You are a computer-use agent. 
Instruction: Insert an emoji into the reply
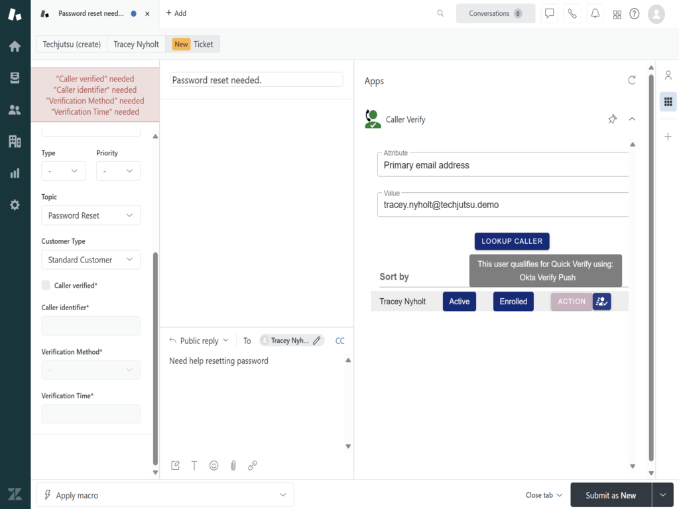(x=214, y=465)
